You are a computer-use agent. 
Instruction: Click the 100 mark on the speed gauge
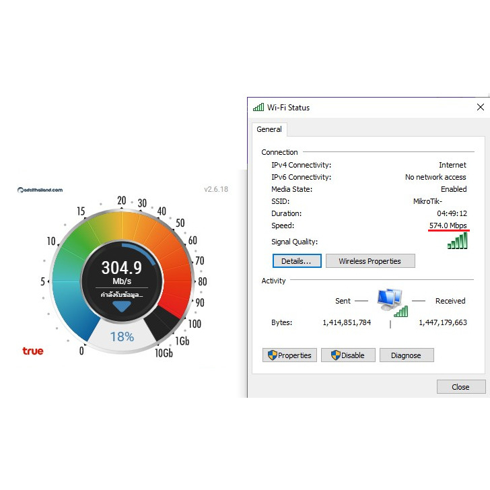click(x=195, y=324)
